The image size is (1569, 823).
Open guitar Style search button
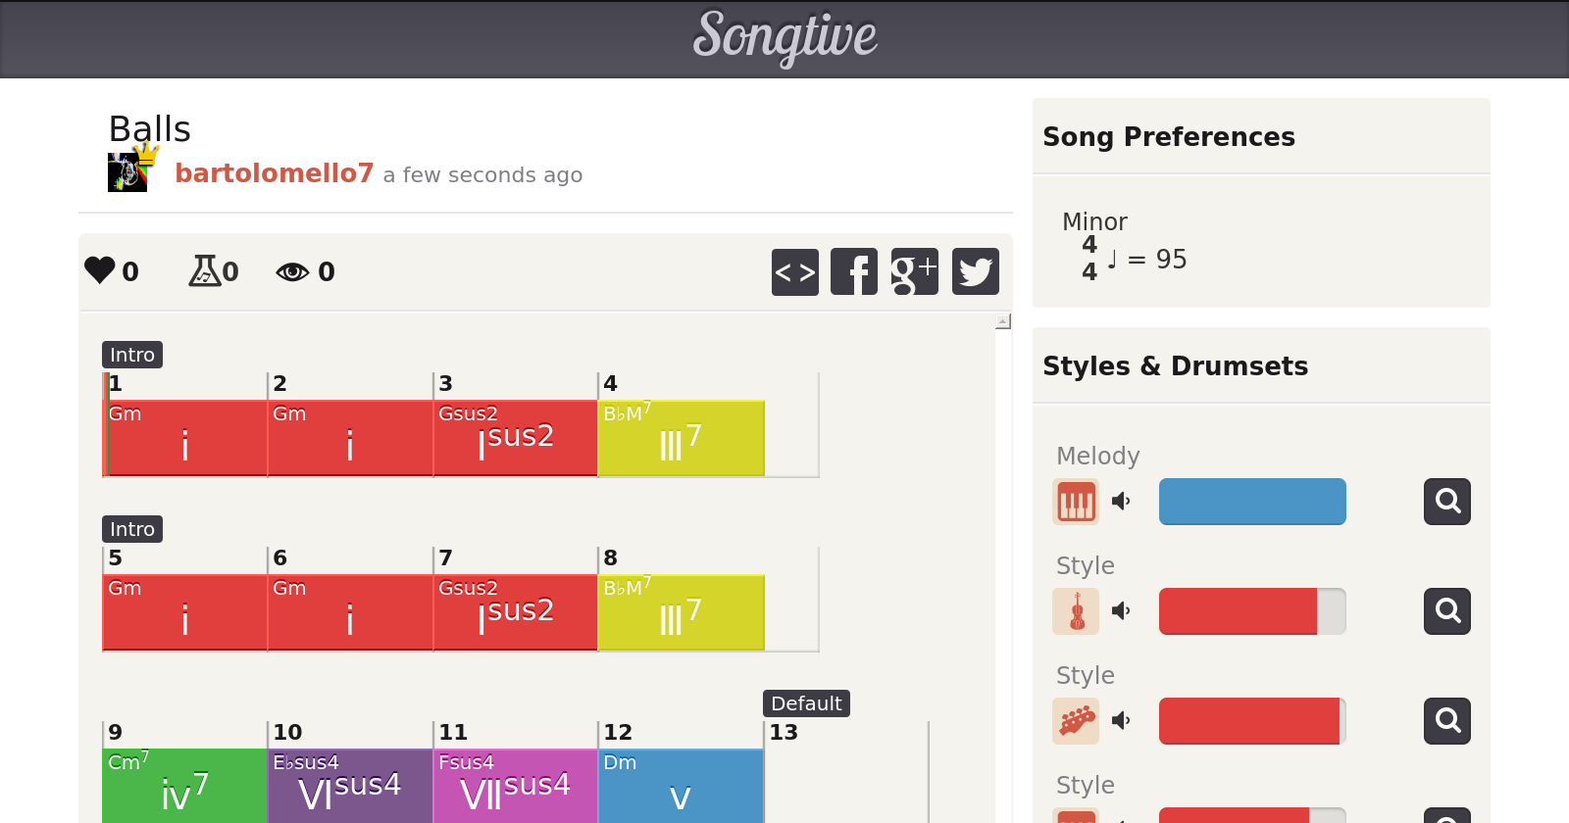point(1446,721)
